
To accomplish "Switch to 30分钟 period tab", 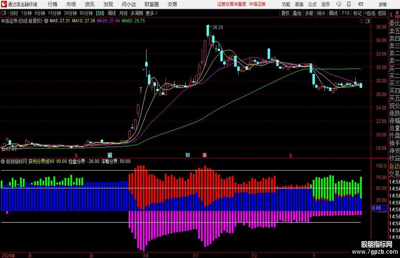I will (x=70, y=13).
